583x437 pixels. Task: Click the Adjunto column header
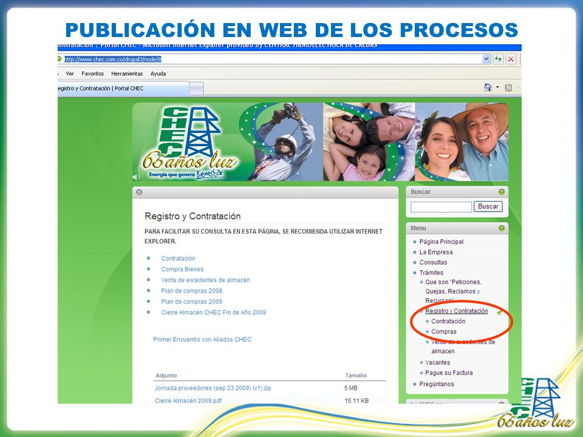tap(166, 375)
